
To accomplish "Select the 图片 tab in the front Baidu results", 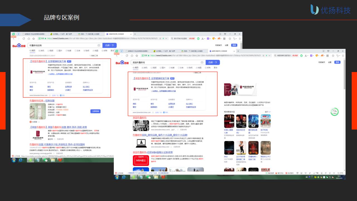I will point(163,68).
